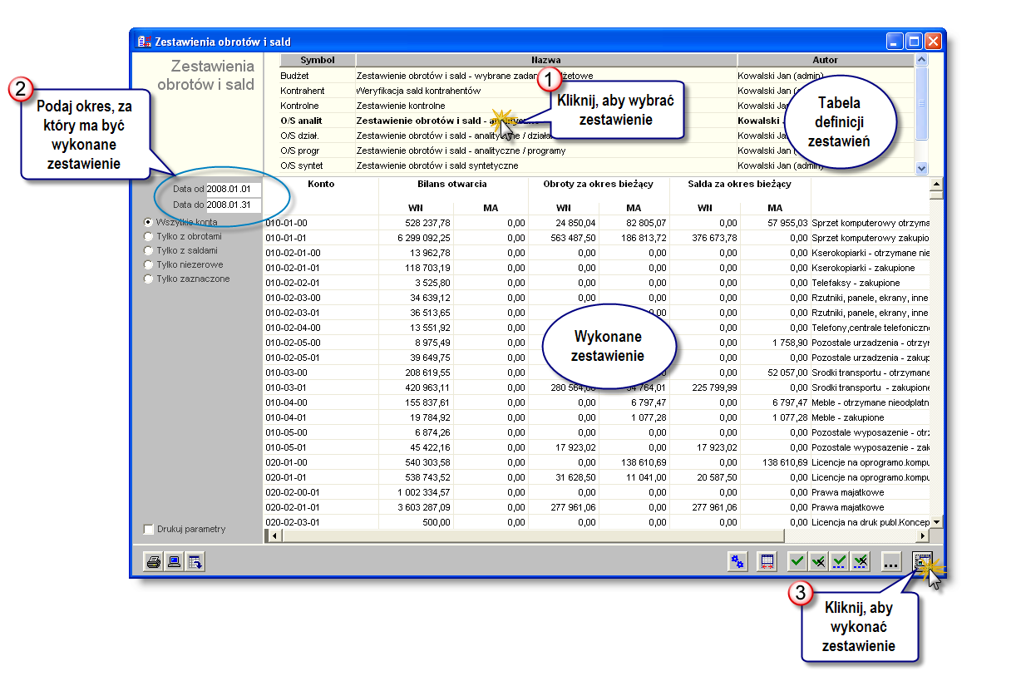Open the screen preview monitor icon
This screenshot has width=1021, height=681.
[174, 562]
